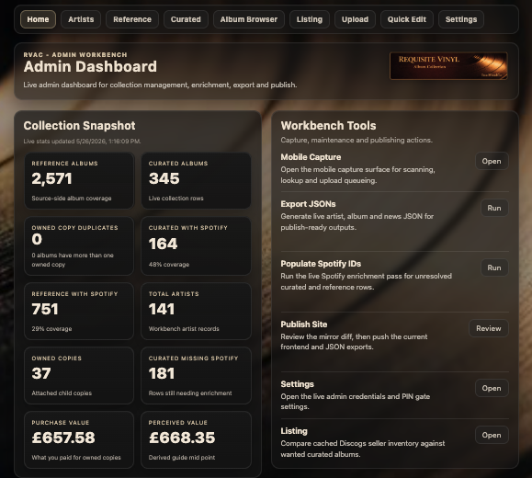Click the RVAC - Admin Workbench label
This screenshot has width=532, height=478.
75,54
